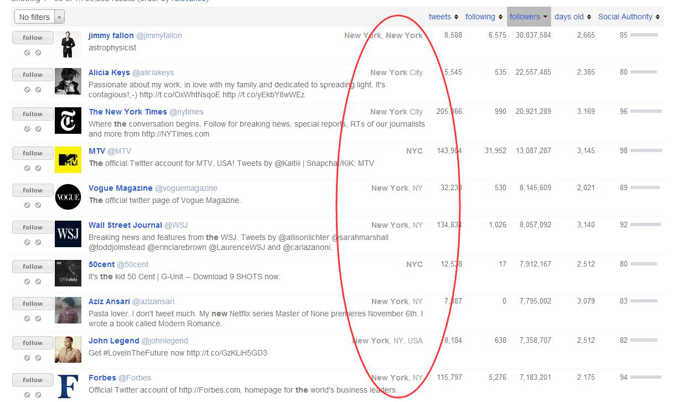Open the Vogue Magazine profile link

tap(120, 188)
